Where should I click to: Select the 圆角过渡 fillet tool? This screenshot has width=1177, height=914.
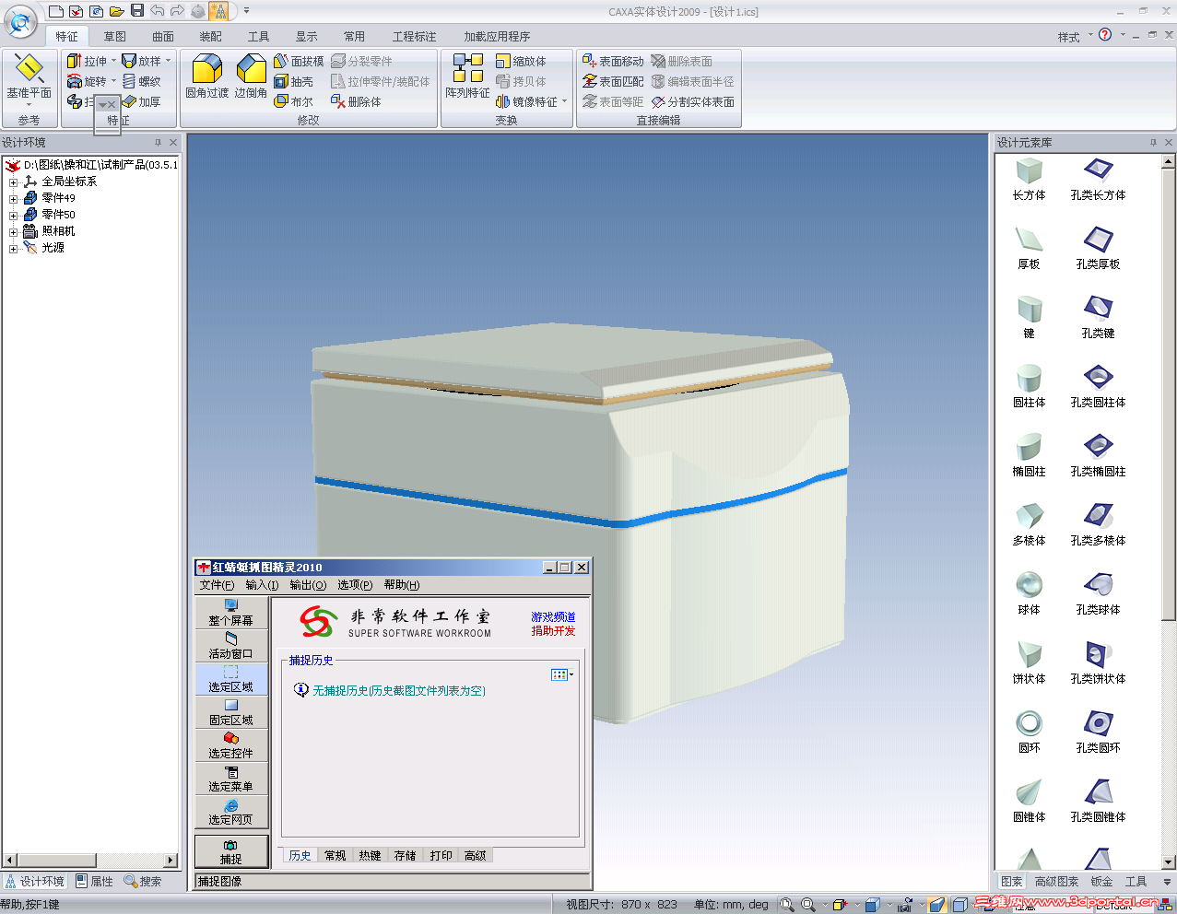pos(206,76)
